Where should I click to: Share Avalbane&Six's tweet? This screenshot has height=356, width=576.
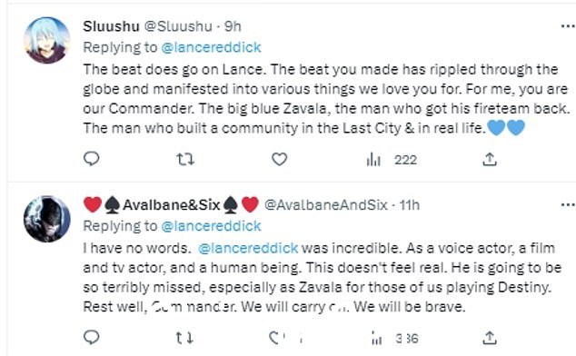coord(490,338)
